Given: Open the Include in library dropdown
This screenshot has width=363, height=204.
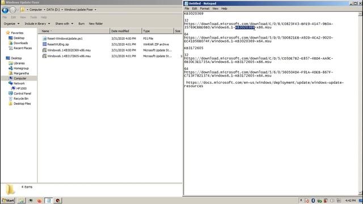Looking at the screenshot, I should point(37,24).
